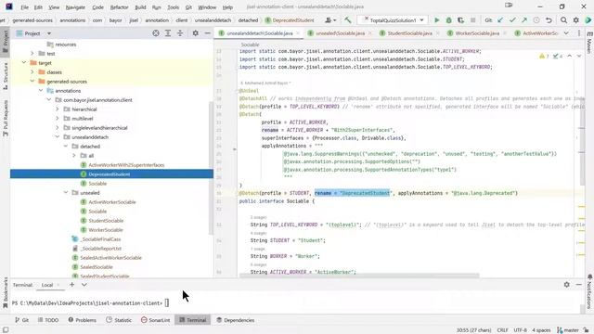Image resolution: width=594 pixels, height=334 pixels.
Task: Collapse generated-sources folder
Action: coord(32,81)
